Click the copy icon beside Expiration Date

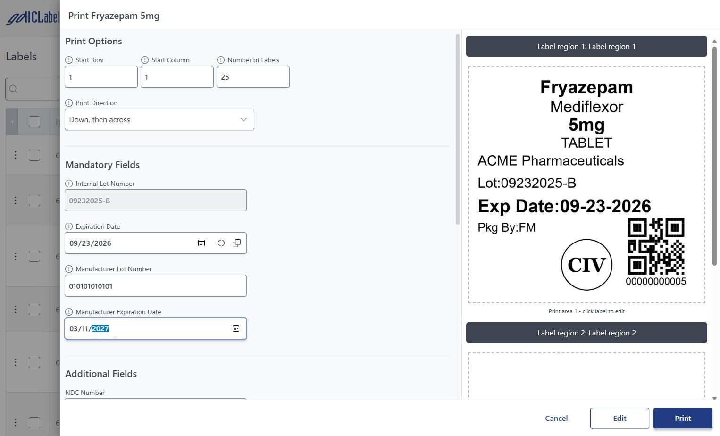pos(237,243)
